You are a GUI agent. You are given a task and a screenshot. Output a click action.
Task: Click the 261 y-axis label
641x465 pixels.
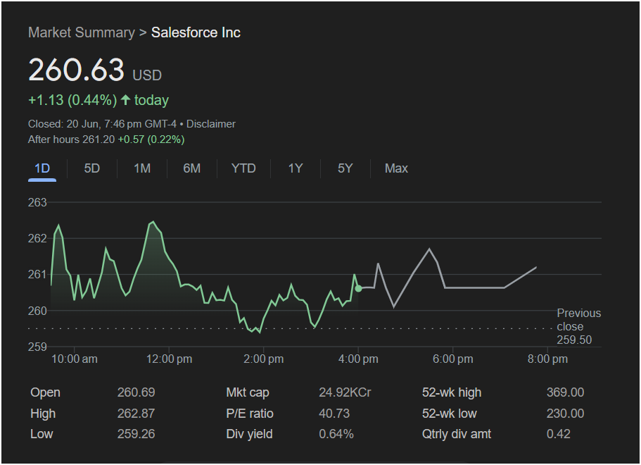point(37,274)
